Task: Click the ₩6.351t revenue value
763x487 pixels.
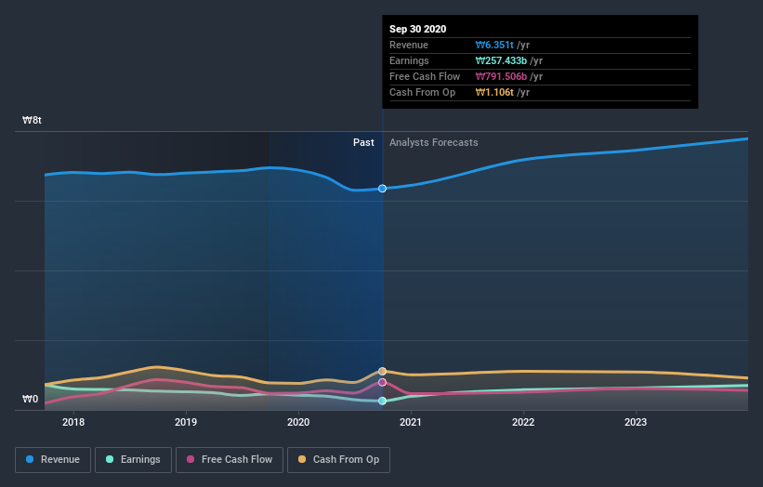Action: pos(494,45)
